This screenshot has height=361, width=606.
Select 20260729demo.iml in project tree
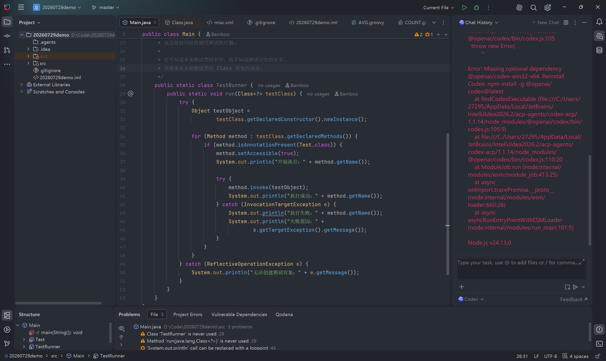click(60, 77)
